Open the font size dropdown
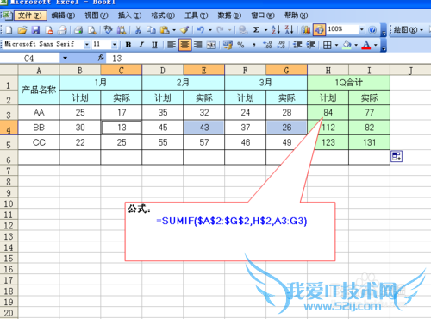The height and width of the screenshot is (319, 431). coord(115,45)
